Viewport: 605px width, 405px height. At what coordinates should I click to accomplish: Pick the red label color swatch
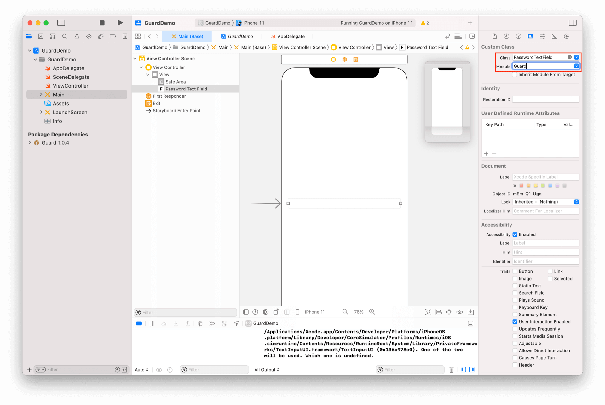click(x=521, y=186)
